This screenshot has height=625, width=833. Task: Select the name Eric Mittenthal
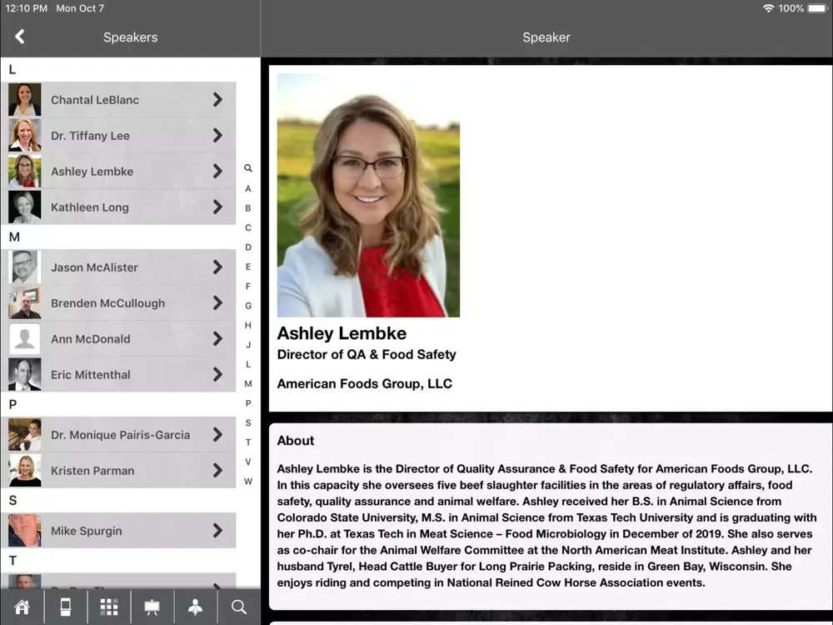[x=90, y=375]
